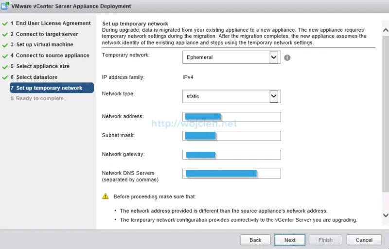Click checkmark next to End User License Agreement
389x249 pixels.
5,23
